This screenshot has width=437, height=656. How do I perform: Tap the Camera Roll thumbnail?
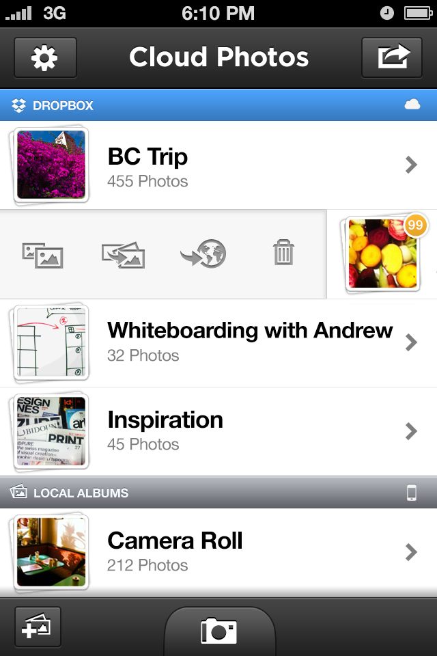point(51,552)
